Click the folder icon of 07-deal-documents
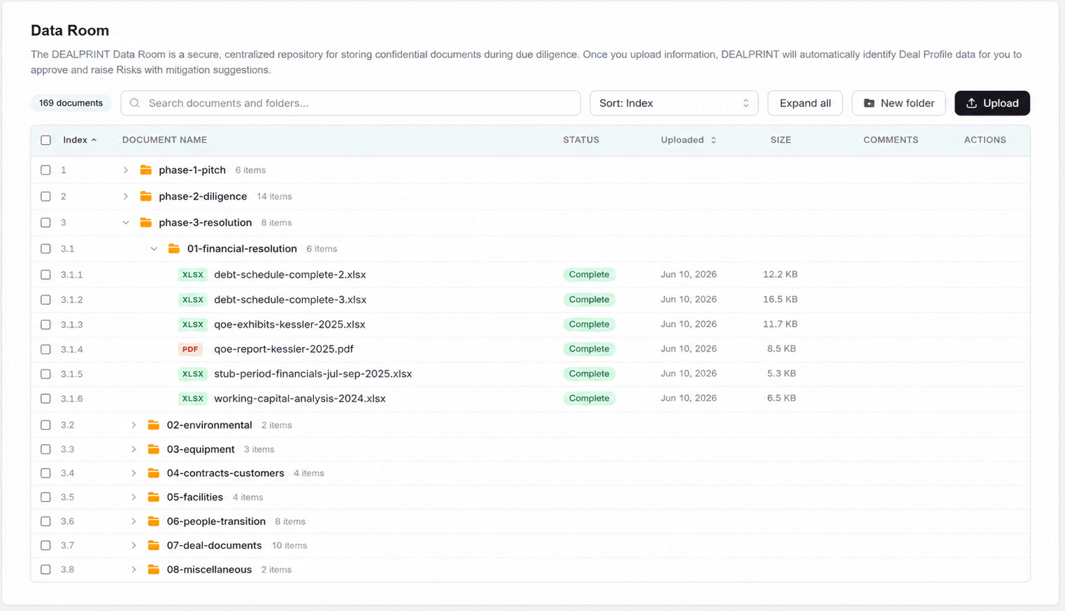The height and width of the screenshot is (611, 1065). 154,545
